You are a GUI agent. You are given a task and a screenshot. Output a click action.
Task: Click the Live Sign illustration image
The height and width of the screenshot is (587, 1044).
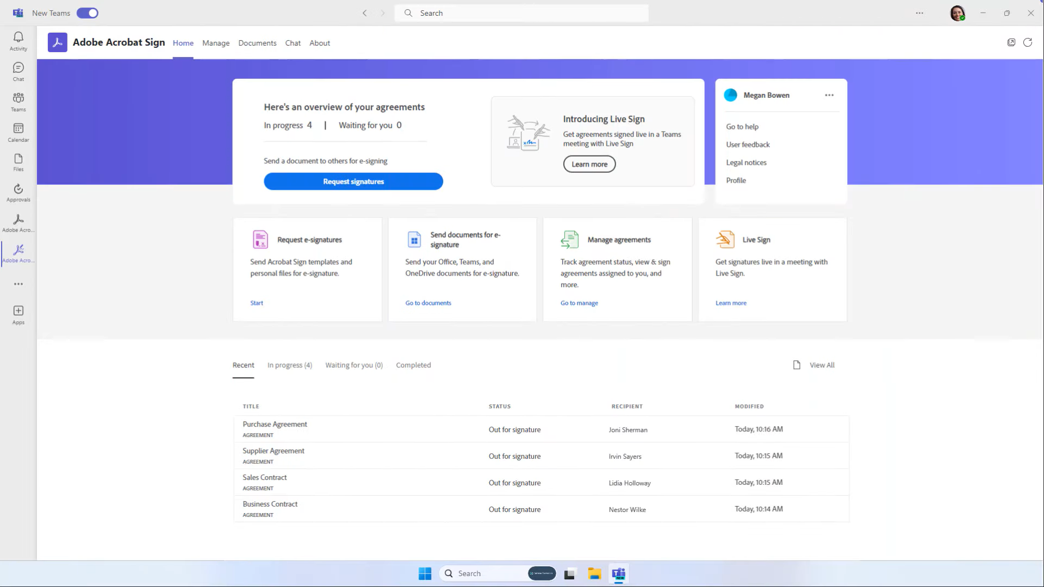pyautogui.click(x=528, y=133)
